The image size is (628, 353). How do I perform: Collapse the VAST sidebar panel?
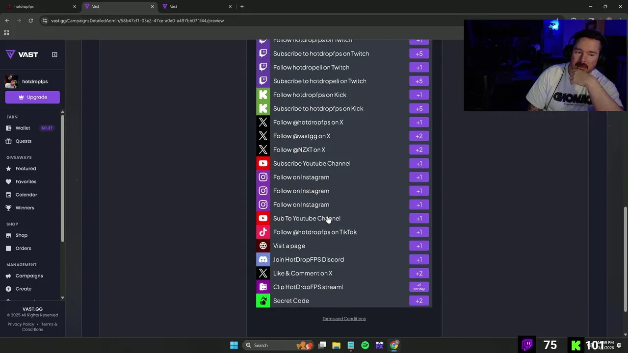point(54,54)
